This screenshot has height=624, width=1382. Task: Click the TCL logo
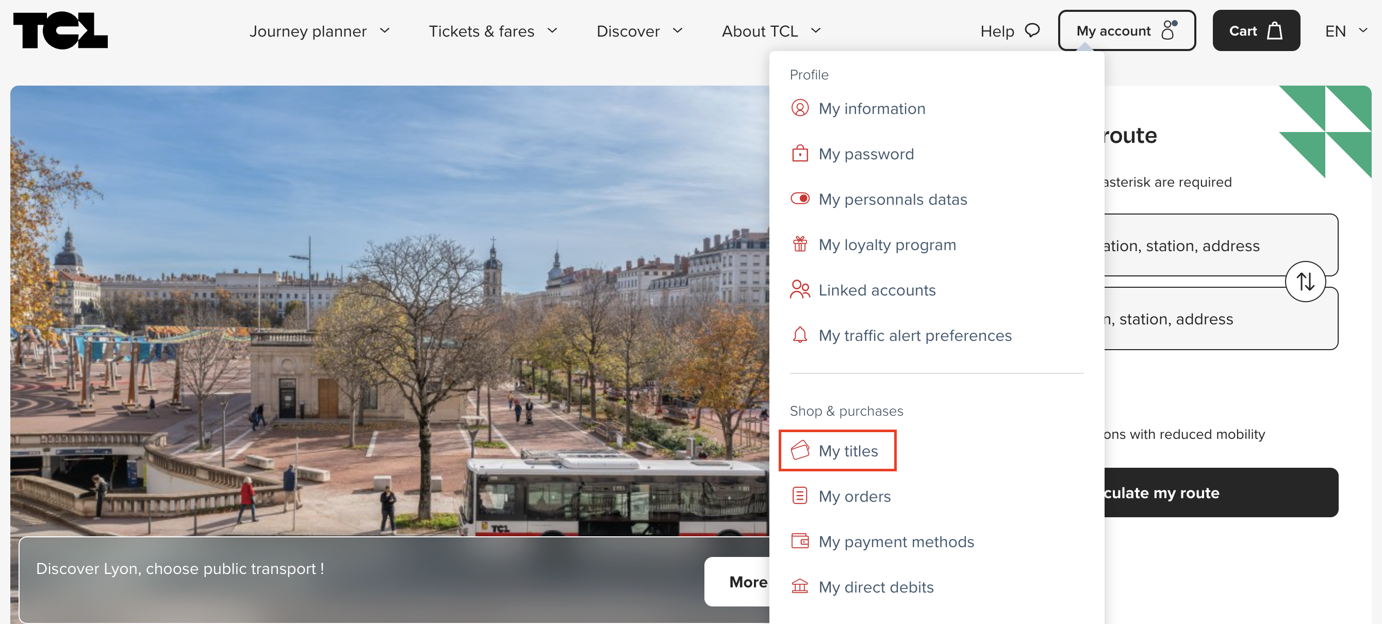pyautogui.click(x=61, y=30)
